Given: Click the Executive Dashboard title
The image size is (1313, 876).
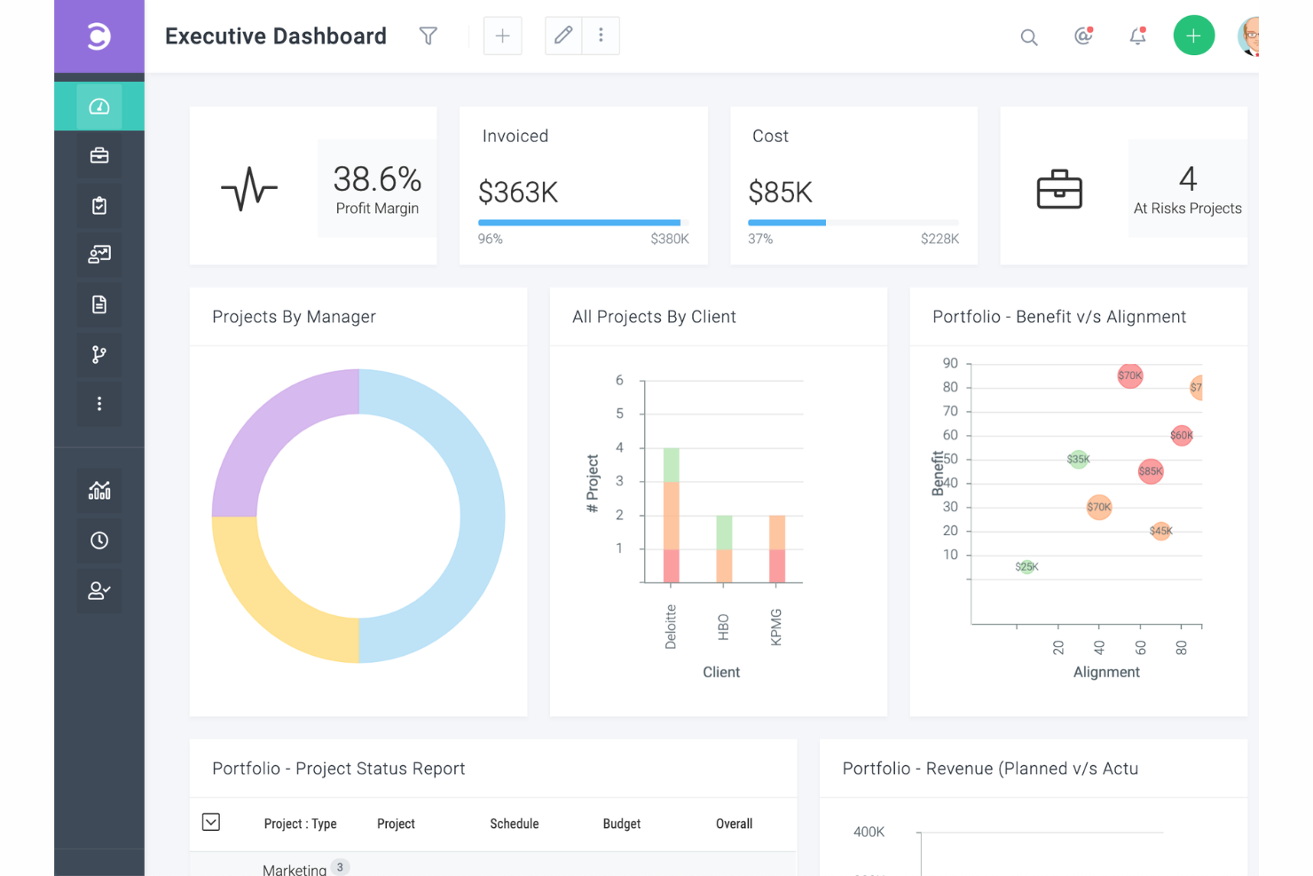Looking at the screenshot, I should 276,36.
